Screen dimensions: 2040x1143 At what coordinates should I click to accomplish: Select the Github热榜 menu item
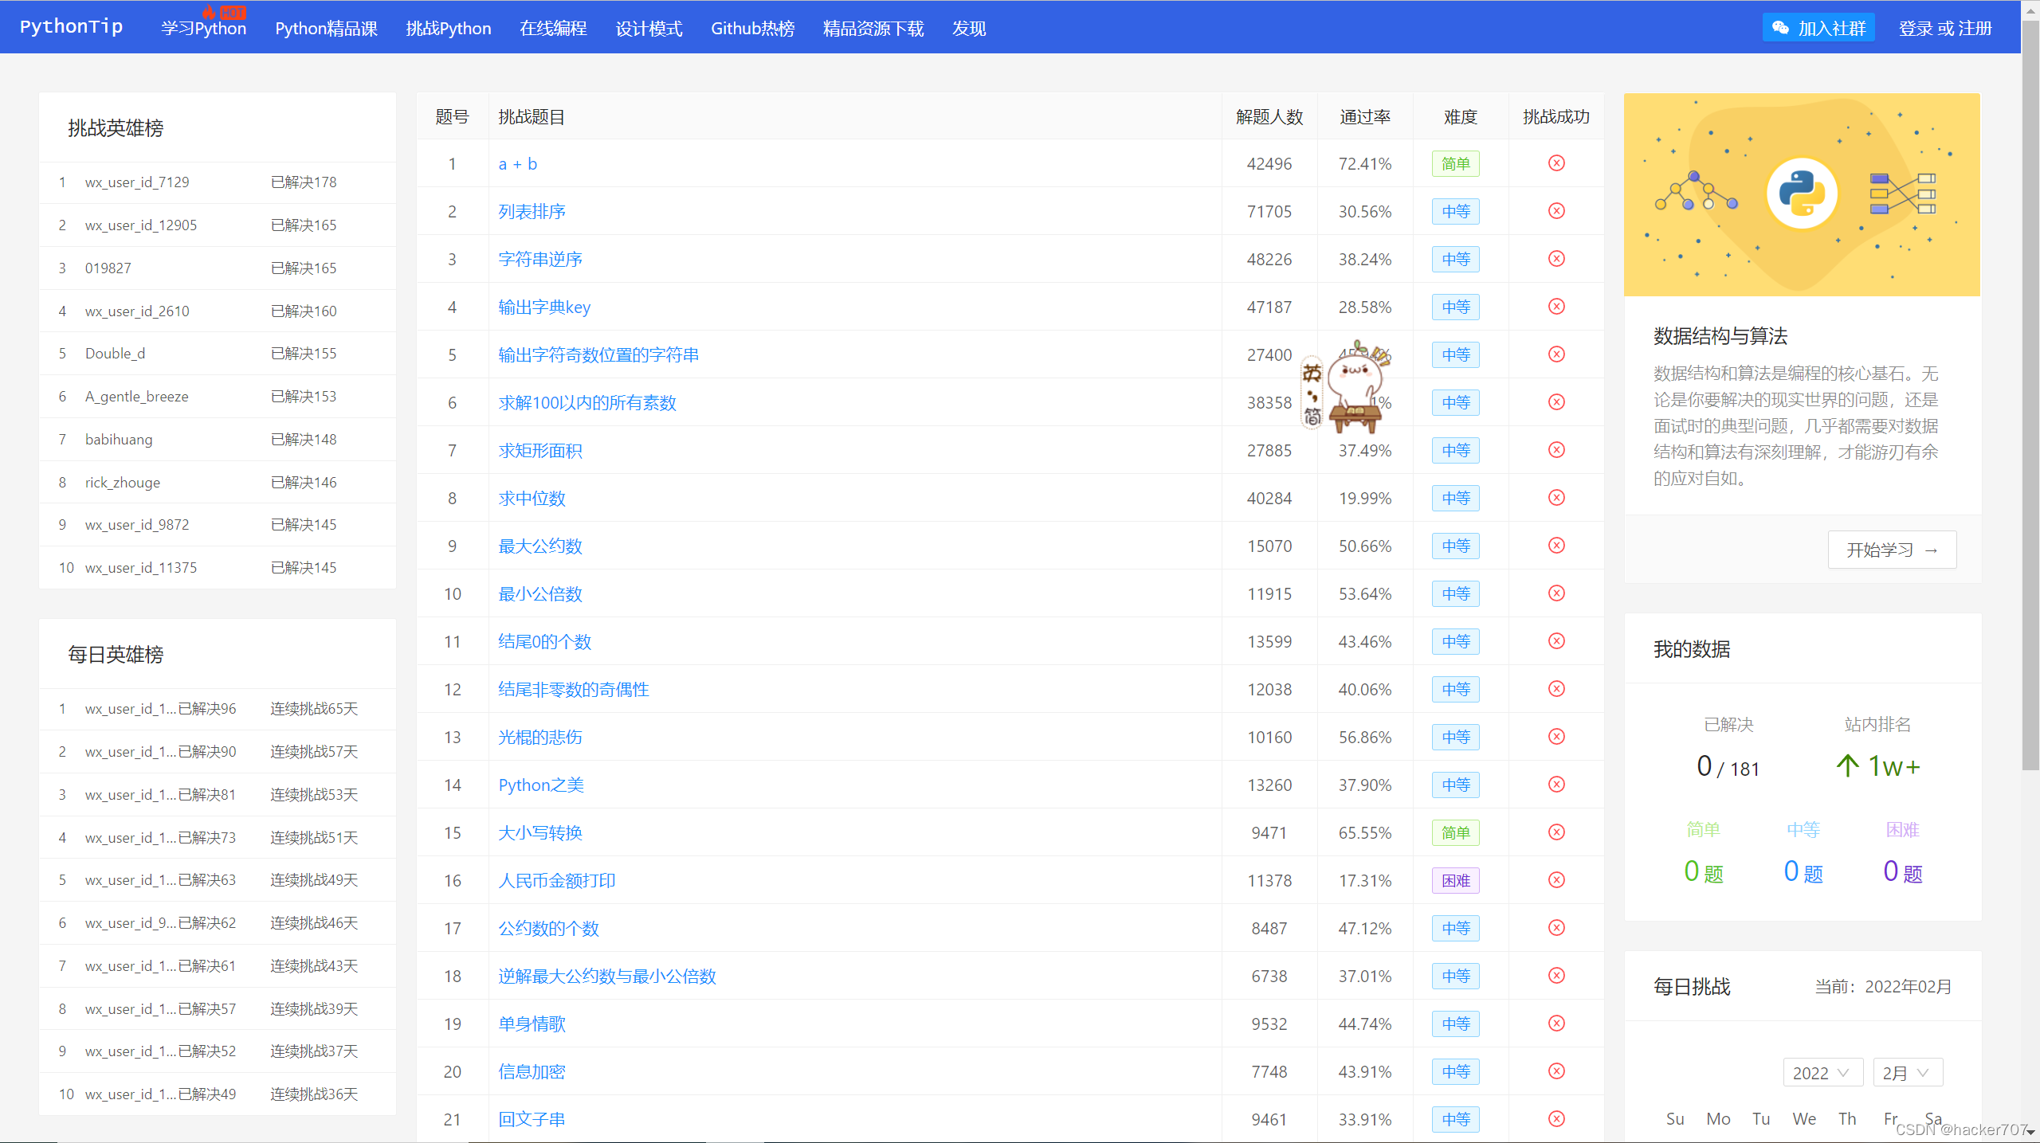click(752, 29)
